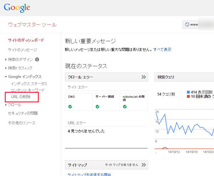The width and height of the screenshot is (214, 176).
Task: Open 検索クエリ panel header
Action: tap(184, 77)
